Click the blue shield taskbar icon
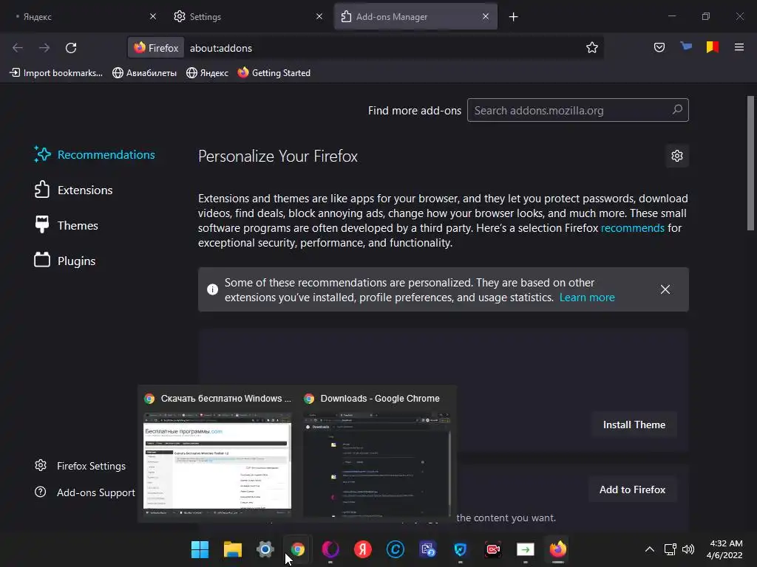Screen dimensions: 757x567 460,549
